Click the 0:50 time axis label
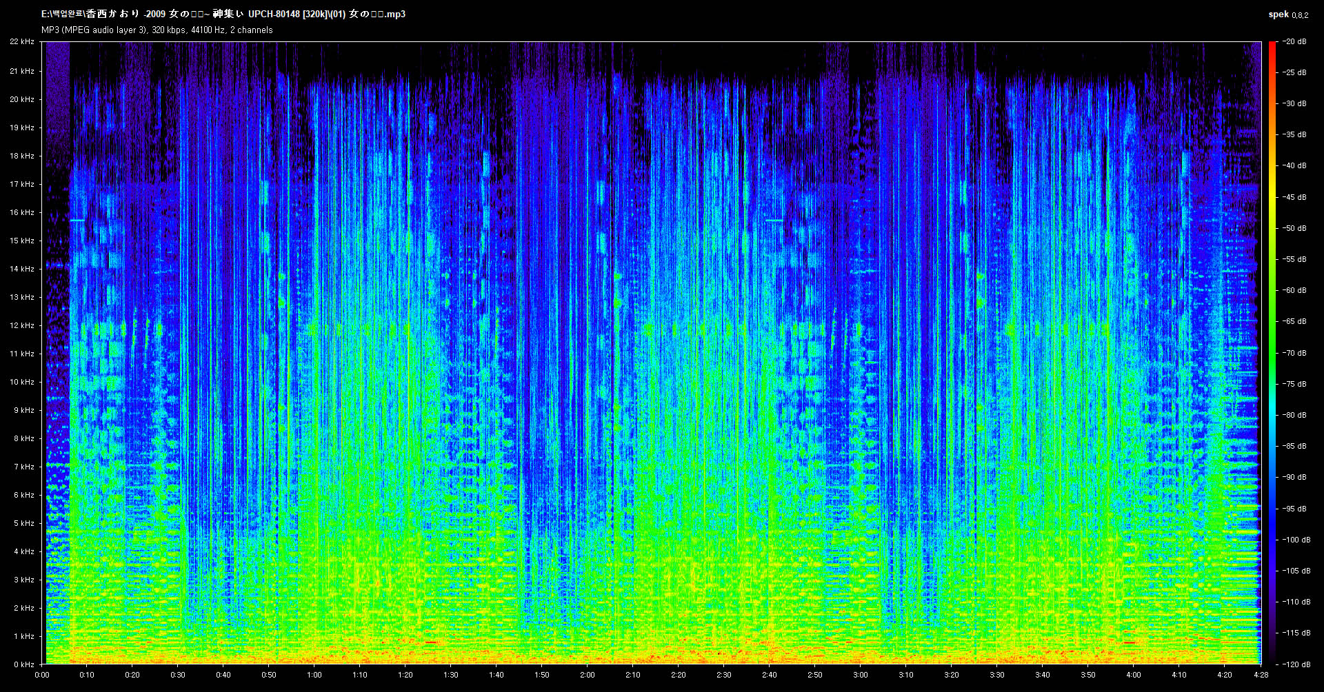Viewport: 1324px width, 692px height. [x=269, y=675]
